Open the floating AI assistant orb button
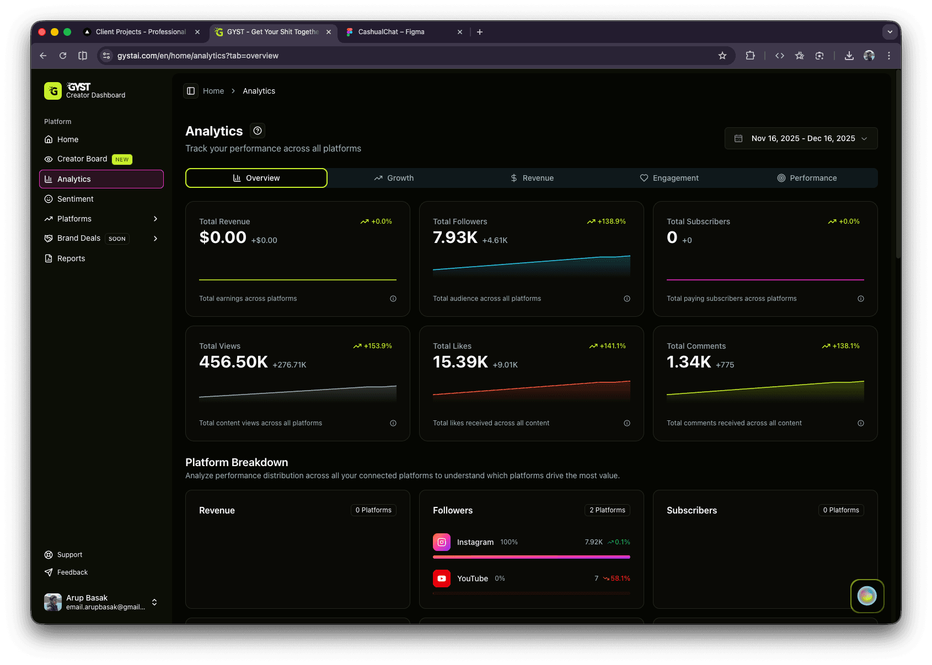Image resolution: width=932 pixels, height=665 pixels. coord(867,596)
